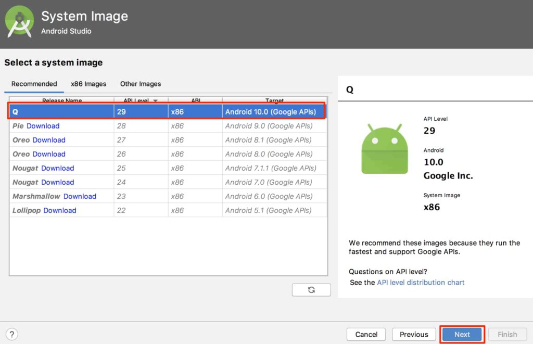Toggle the API Level sort arrow
Screen dimensions: 533x344
click(155, 100)
